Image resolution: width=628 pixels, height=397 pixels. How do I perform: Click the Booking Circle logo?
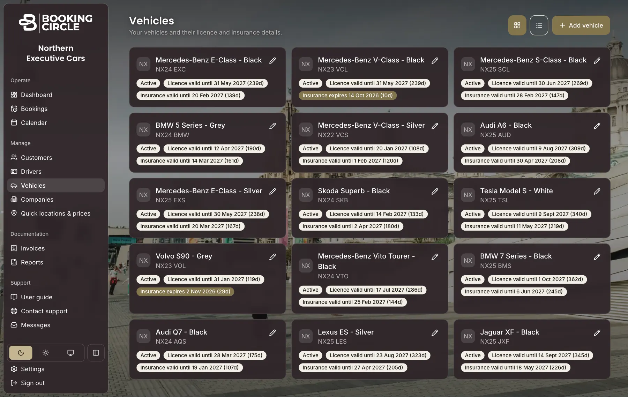[x=56, y=23]
